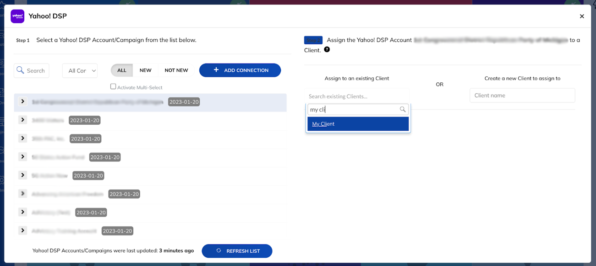Click the 'Training Account' account name
The image size is (596, 266).
tap(64, 231)
